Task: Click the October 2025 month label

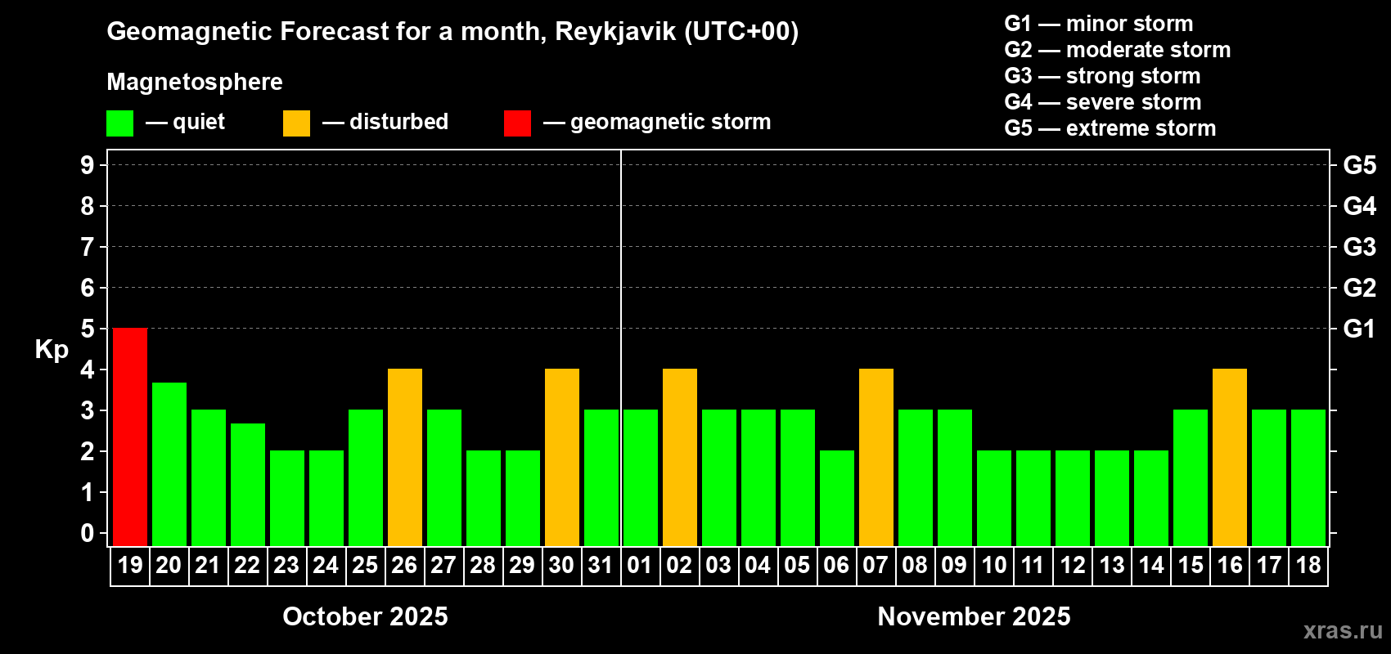Action: pos(365,616)
